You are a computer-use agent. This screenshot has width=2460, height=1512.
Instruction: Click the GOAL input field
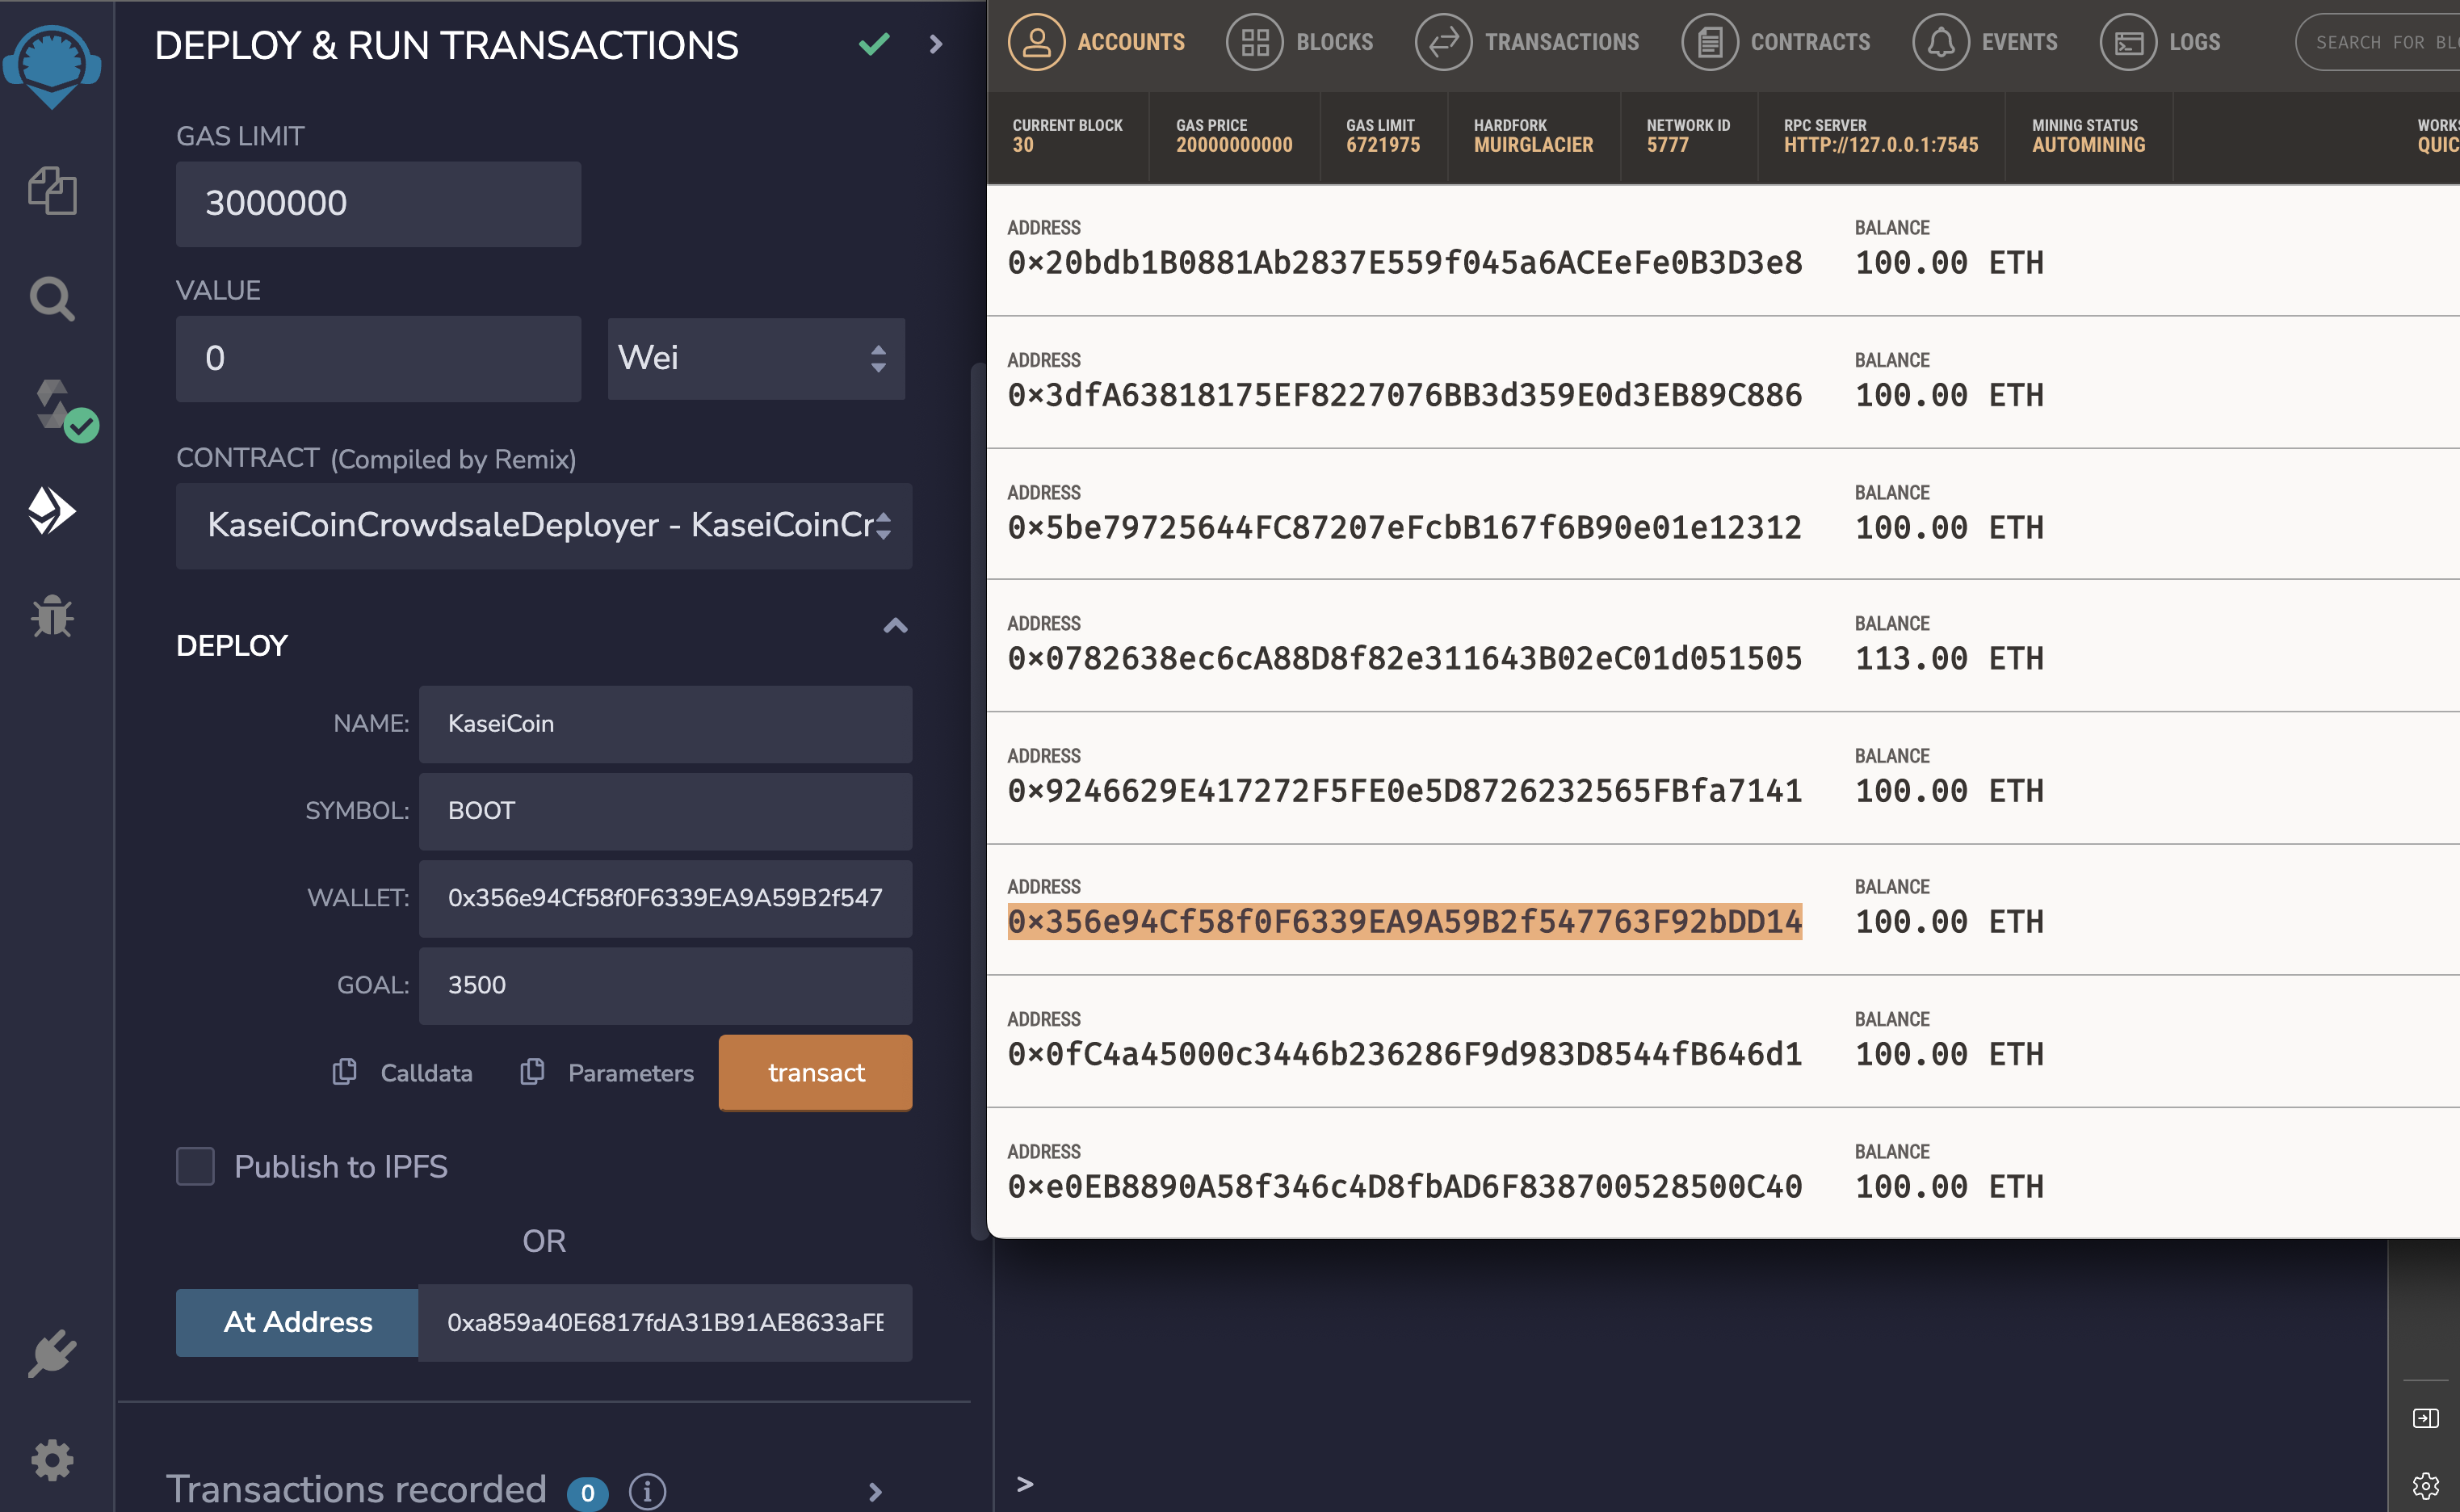[x=665, y=985]
